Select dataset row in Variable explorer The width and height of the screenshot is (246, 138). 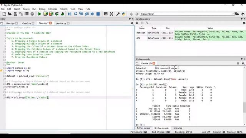[x=191, y=33]
